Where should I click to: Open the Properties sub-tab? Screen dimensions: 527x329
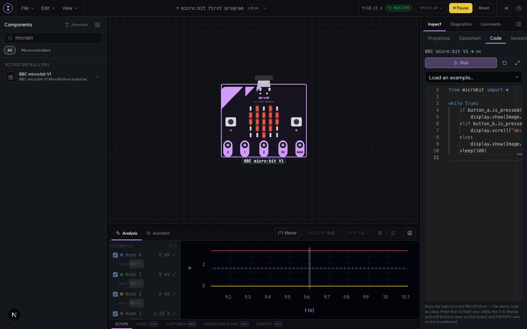(x=439, y=38)
